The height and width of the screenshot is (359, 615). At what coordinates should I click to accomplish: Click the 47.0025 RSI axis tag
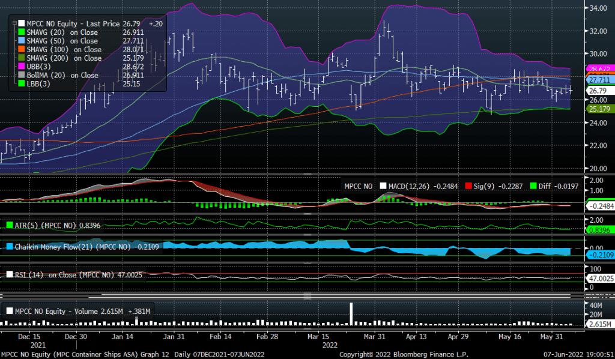point(601,279)
